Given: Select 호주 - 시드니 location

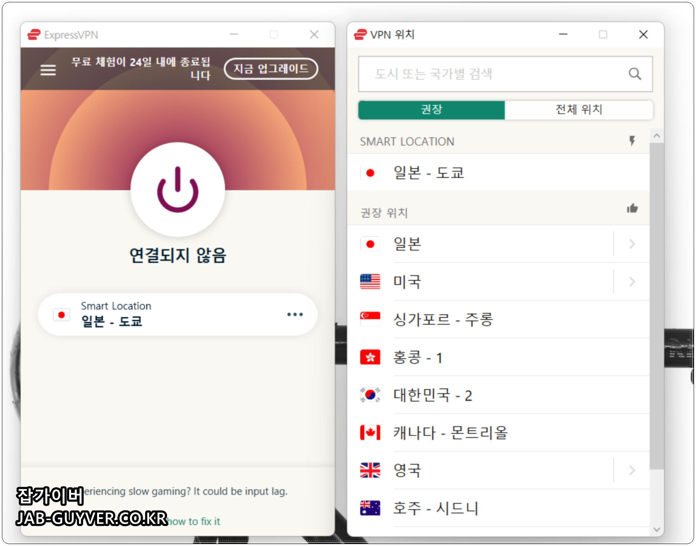Looking at the screenshot, I should click(498, 508).
